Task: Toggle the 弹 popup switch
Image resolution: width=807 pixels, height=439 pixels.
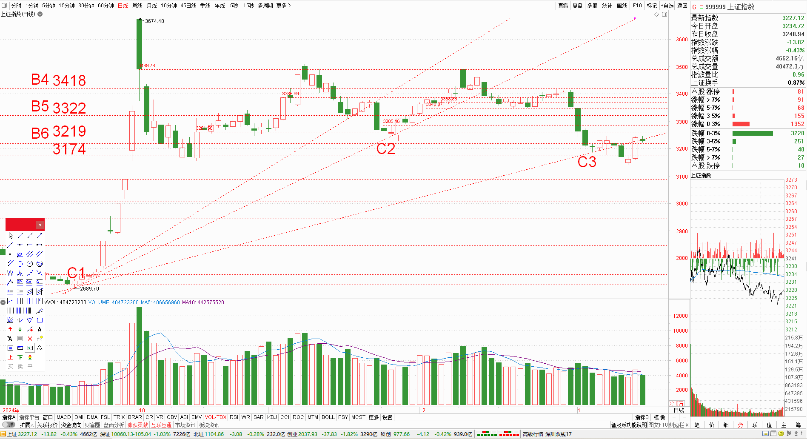Action: (x=9, y=425)
